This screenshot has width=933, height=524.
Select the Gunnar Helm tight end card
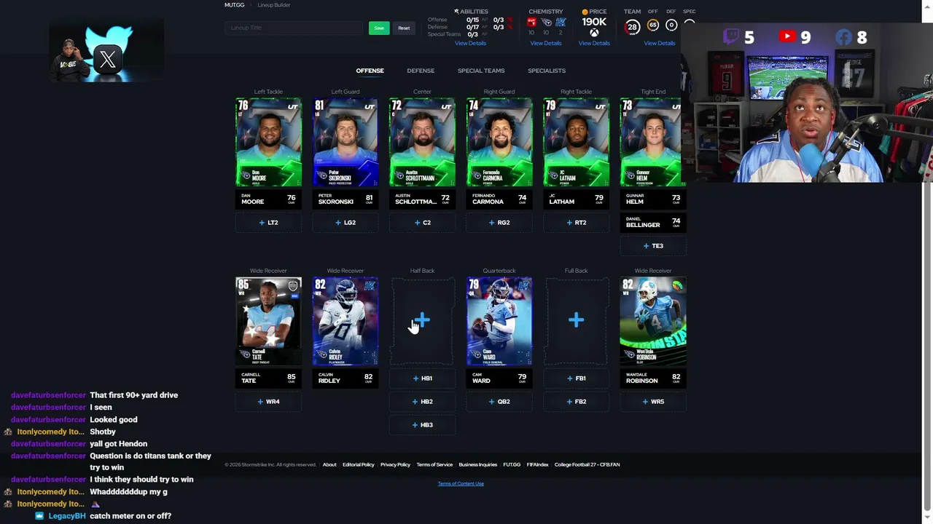[652, 143]
